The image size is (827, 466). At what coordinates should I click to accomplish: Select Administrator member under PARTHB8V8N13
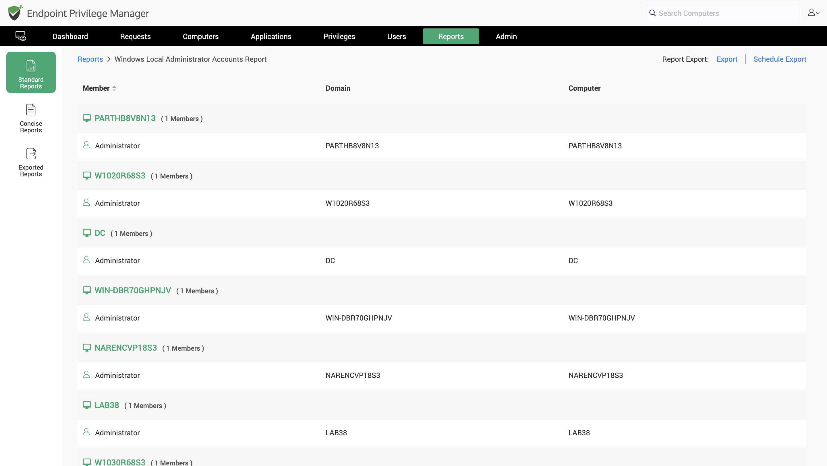[x=117, y=146]
